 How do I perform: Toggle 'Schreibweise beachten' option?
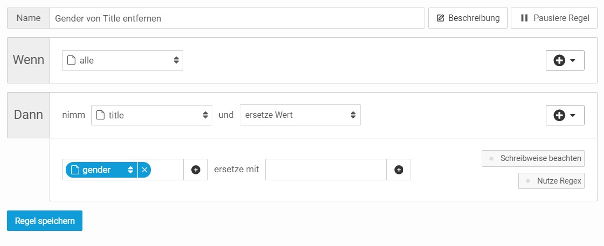tap(533, 158)
